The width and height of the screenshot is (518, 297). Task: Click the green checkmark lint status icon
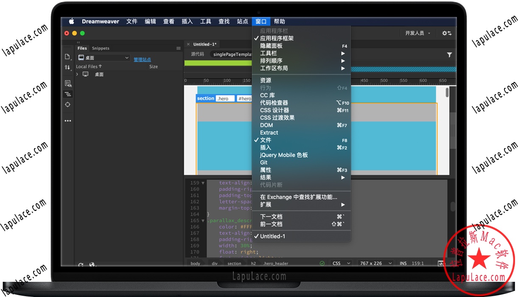(322, 263)
